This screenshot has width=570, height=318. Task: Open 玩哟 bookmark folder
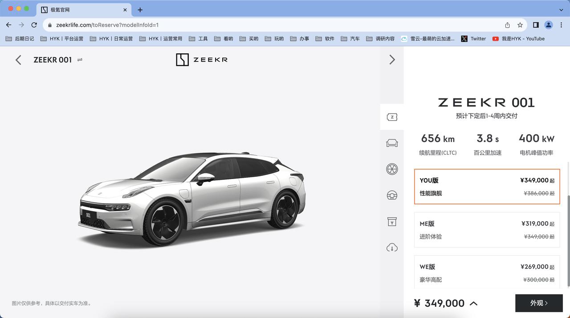point(274,39)
